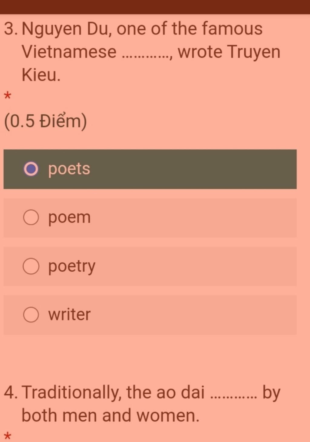The height and width of the screenshot is (442, 310).
Task: Click the dark brown header bar
Action: click(155, 7)
